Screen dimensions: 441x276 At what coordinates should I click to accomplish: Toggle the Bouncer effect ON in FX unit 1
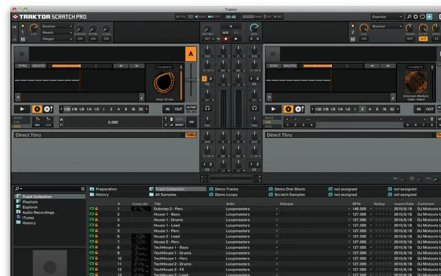point(80,39)
